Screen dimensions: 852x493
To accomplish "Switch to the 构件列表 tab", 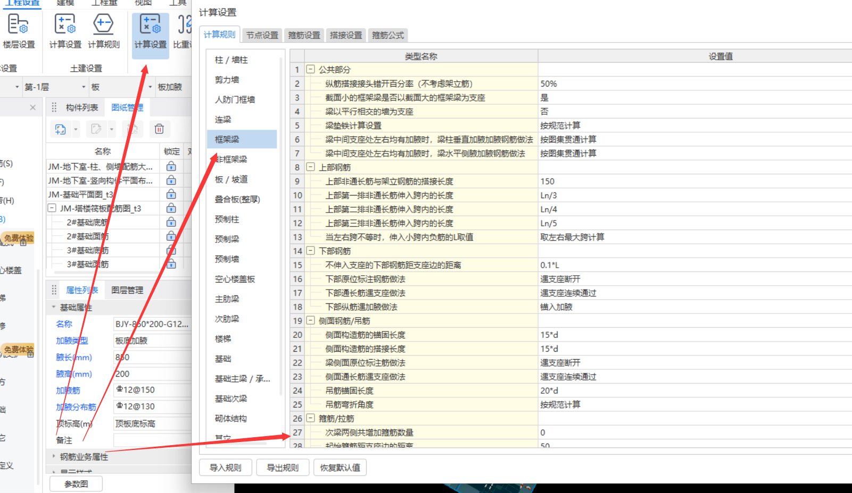I will [x=82, y=107].
